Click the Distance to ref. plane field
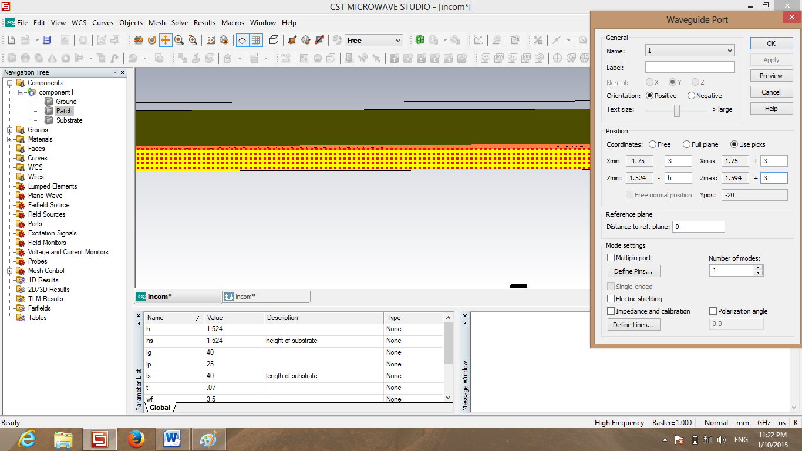The image size is (802, 451). tap(699, 227)
